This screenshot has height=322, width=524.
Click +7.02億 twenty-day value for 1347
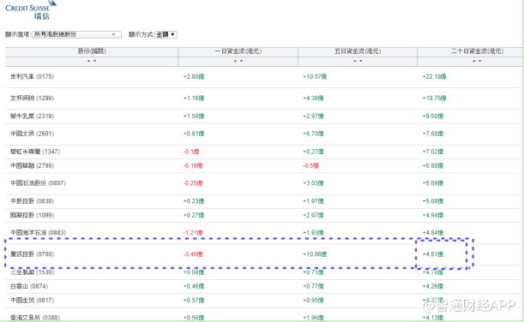433,152
